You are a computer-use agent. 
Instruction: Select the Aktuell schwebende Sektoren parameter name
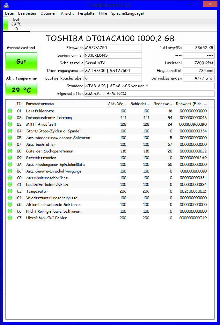pyautogui.click(x=53, y=205)
